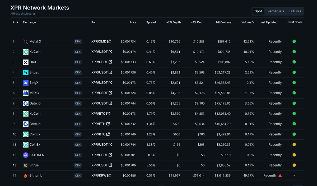Click Bitrue's yellow trust score dot
The width and height of the screenshot is (317, 186).
point(294,165)
